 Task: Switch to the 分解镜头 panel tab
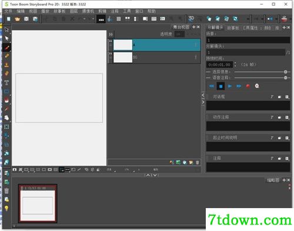[x=215, y=28]
